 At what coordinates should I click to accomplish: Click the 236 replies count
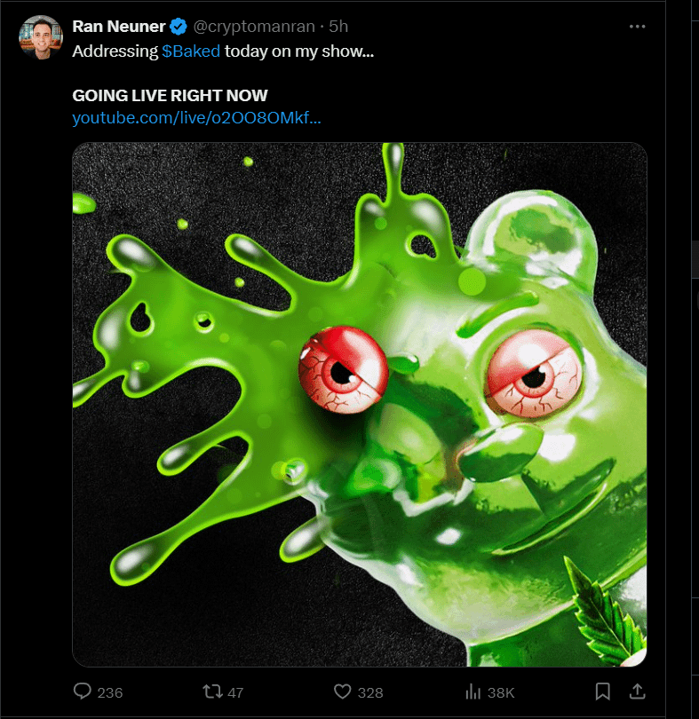[109, 692]
